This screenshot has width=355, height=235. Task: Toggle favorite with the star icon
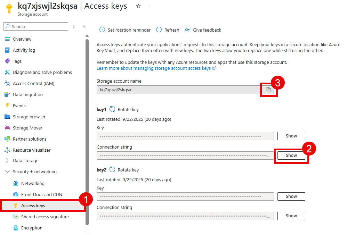tap(138, 6)
